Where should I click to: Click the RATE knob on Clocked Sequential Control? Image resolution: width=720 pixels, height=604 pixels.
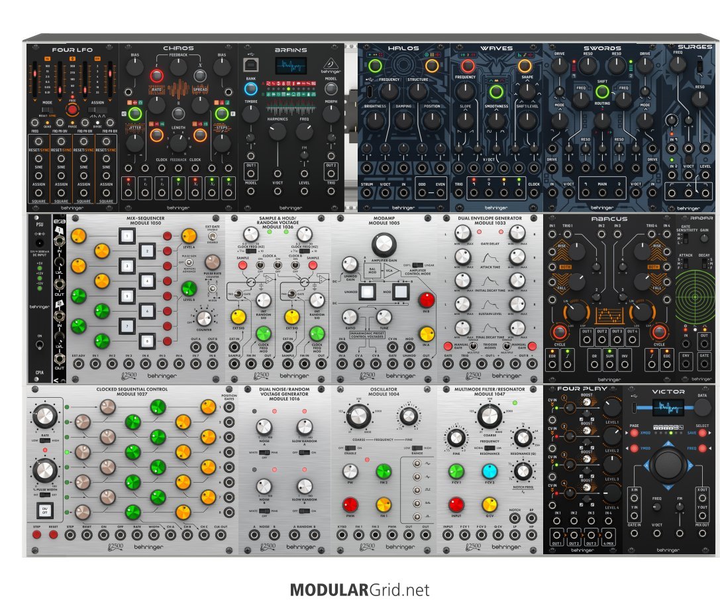[44, 416]
